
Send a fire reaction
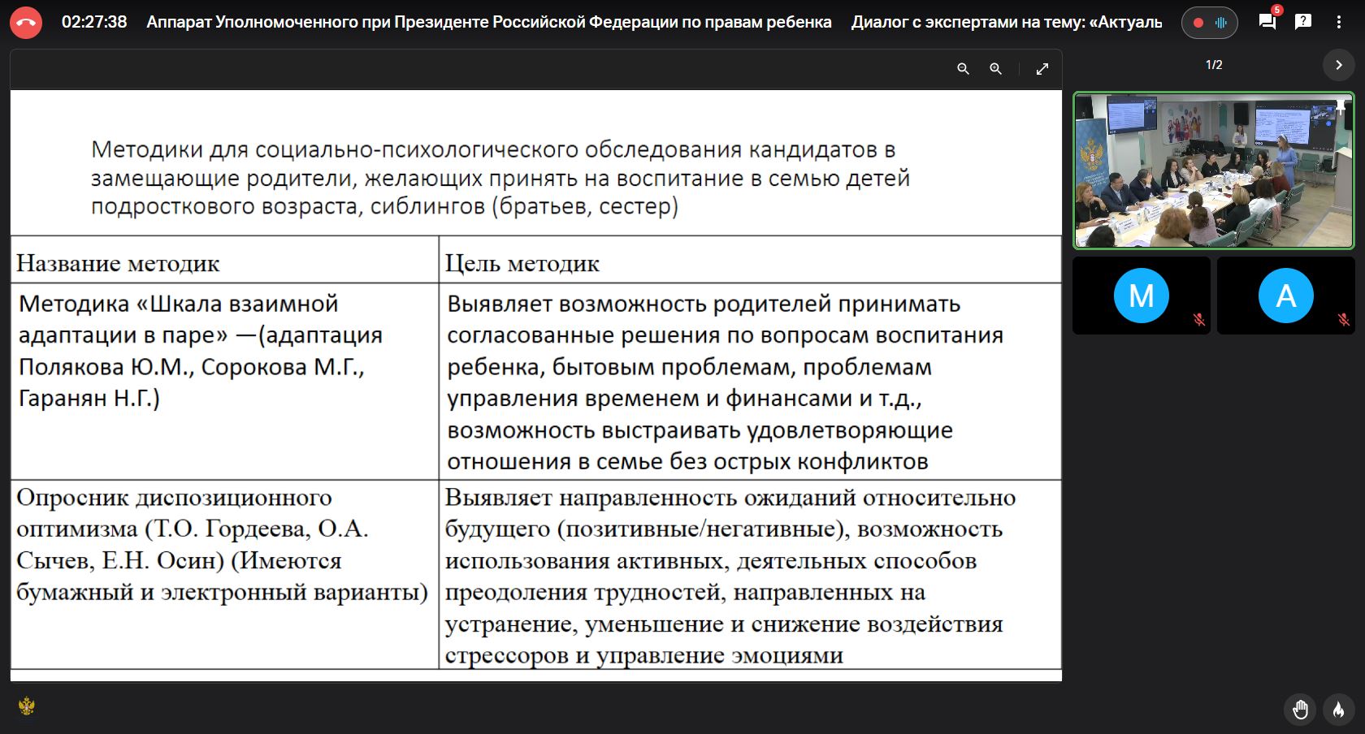point(1338,710)
